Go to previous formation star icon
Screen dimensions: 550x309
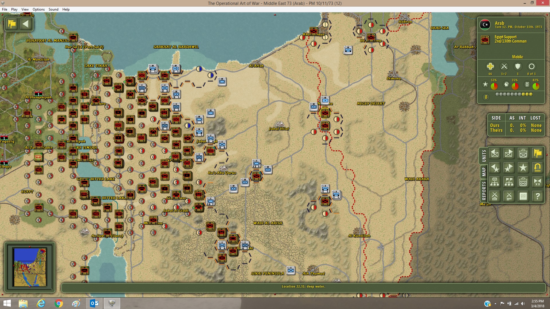(495, 168)
